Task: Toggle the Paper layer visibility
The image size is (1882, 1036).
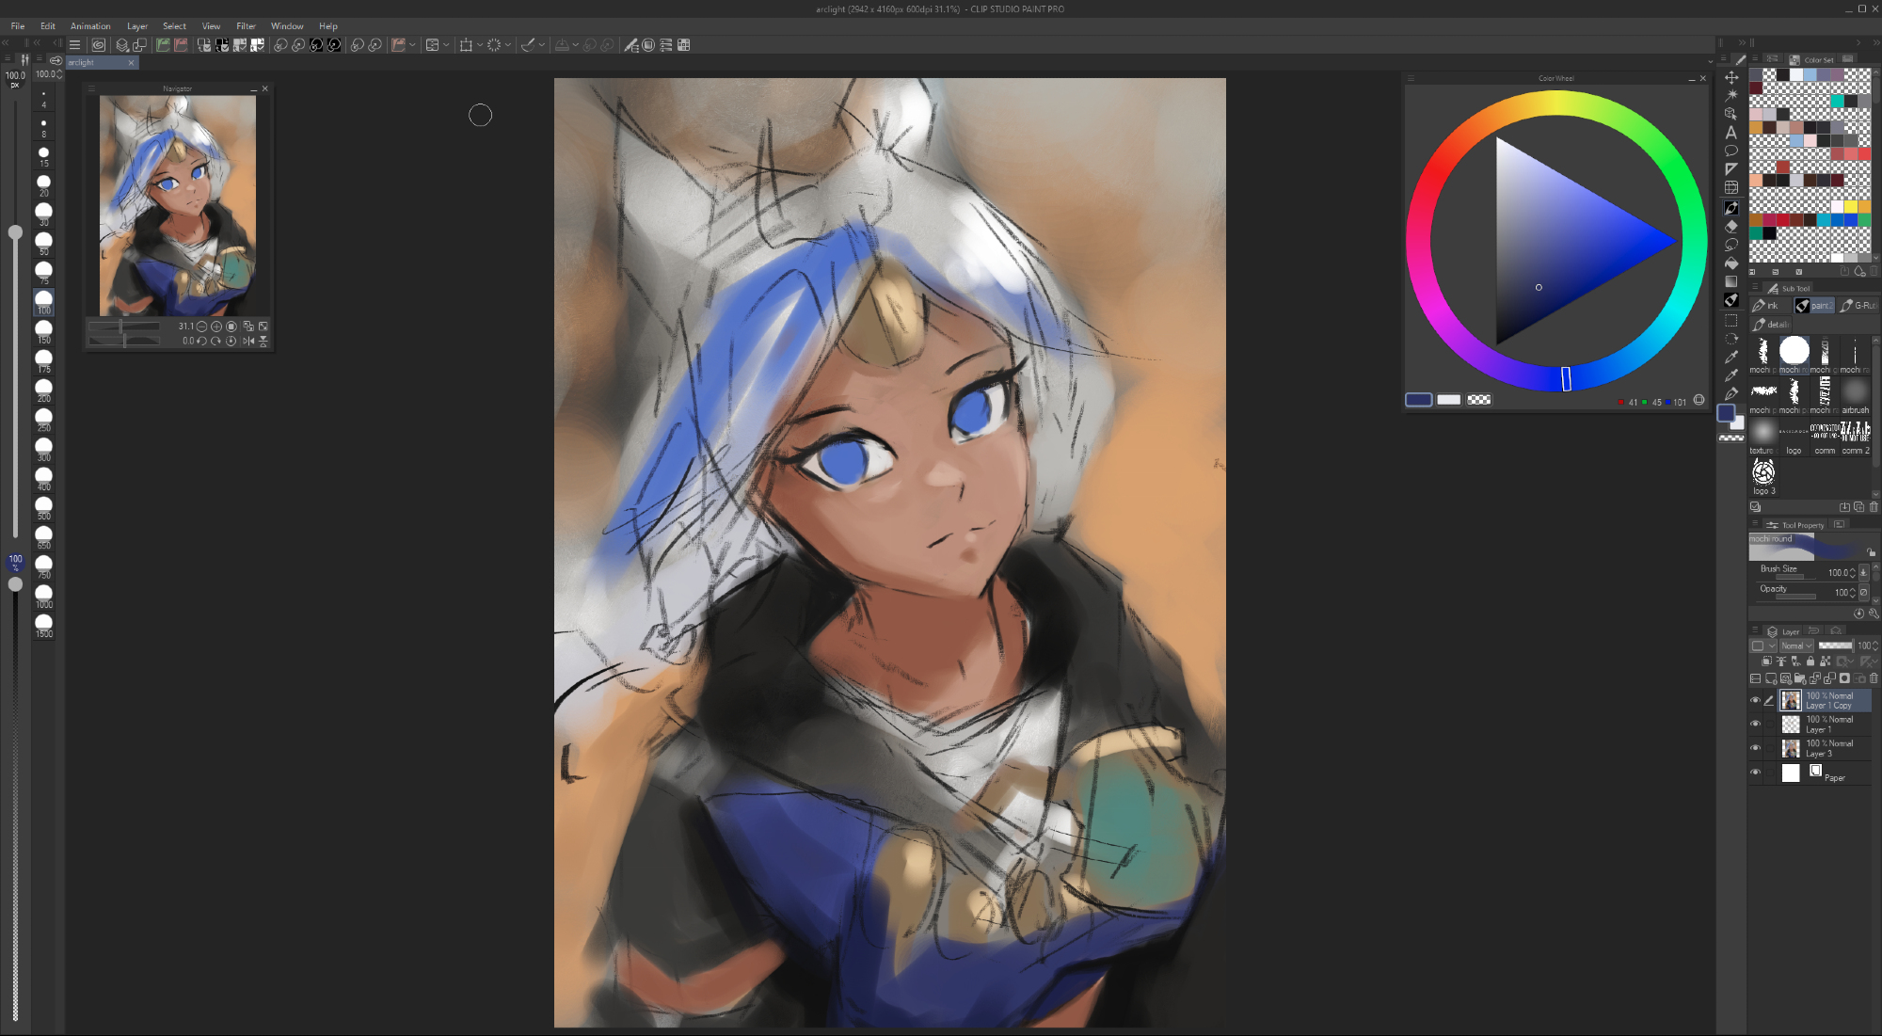Action: (x=1755, y=773)
